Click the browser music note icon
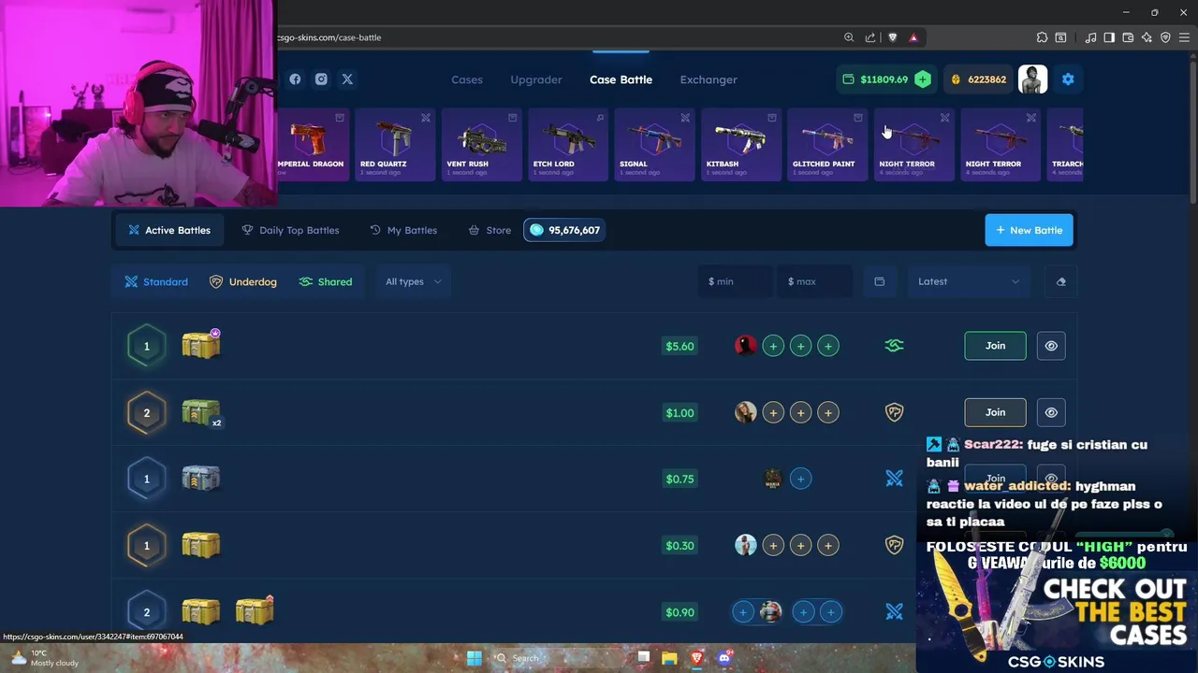 click(1090, 37)
